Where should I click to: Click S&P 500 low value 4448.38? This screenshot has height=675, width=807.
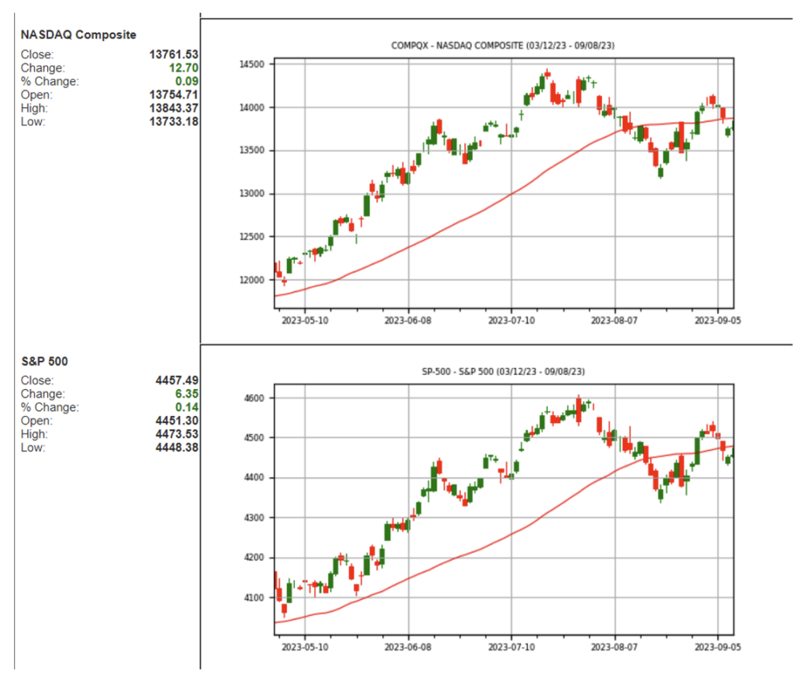pos(177,447)
